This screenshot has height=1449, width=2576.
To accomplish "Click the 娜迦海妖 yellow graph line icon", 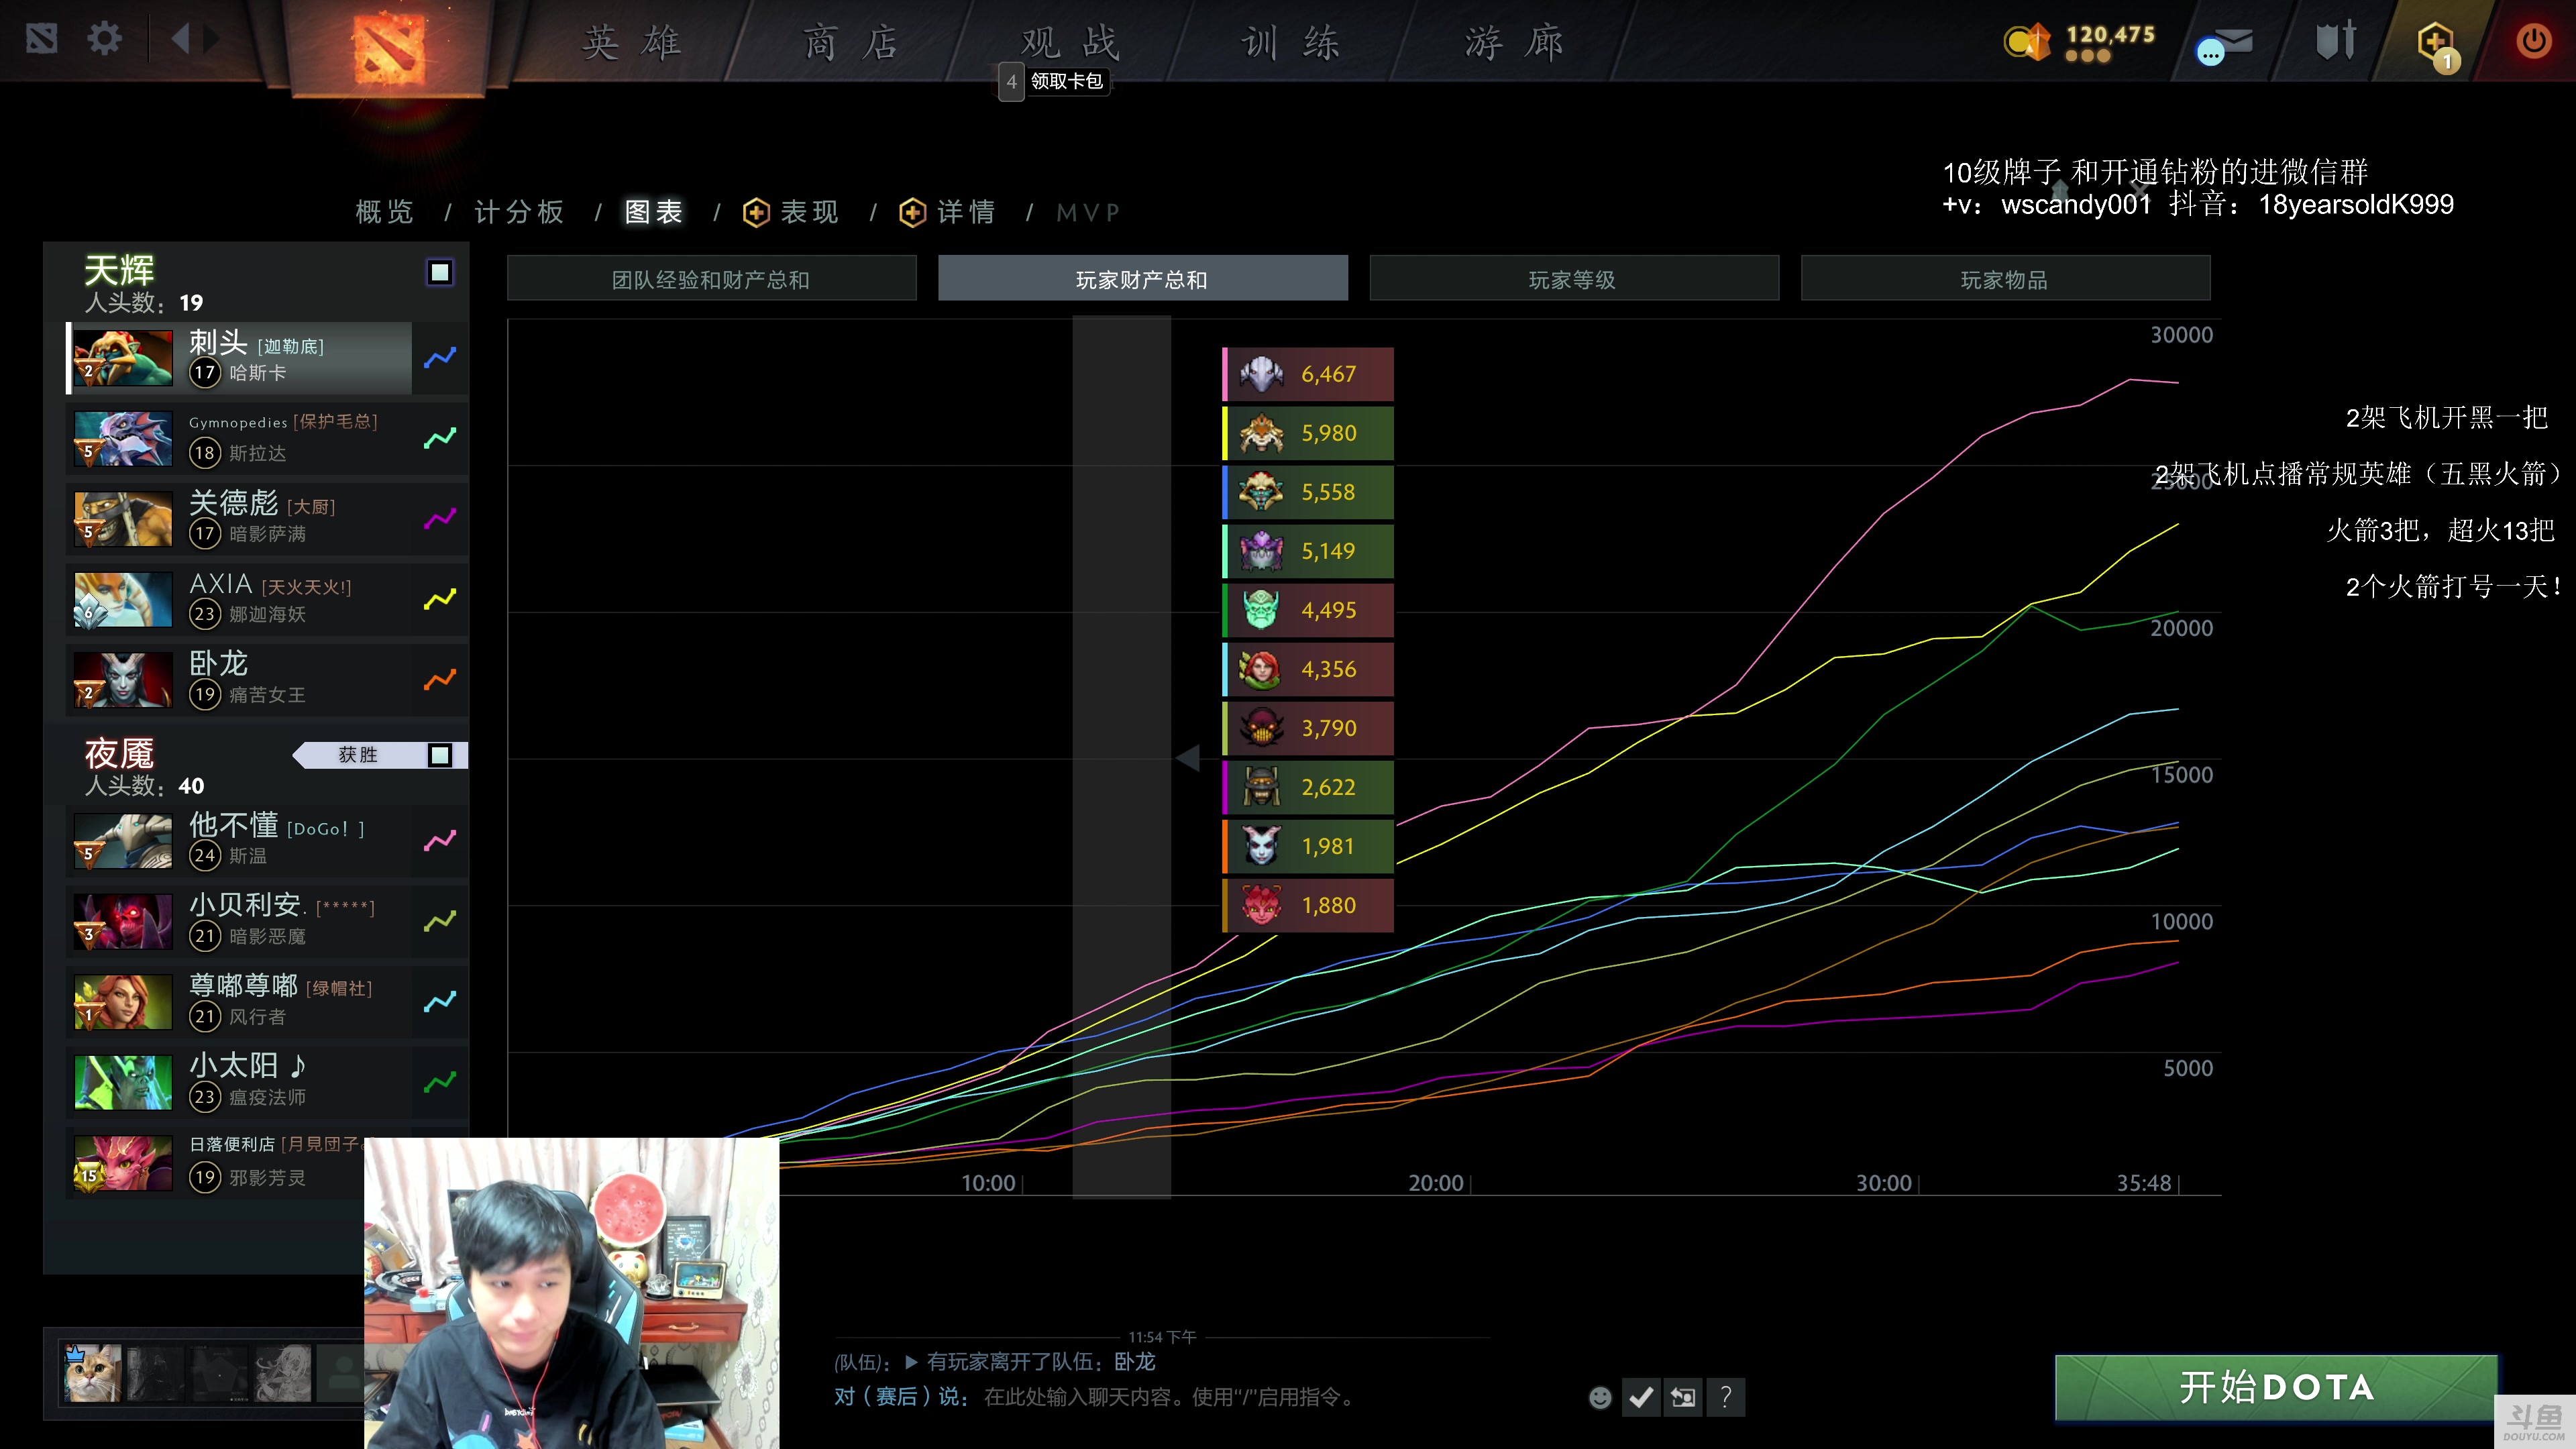I will point(440,599).
